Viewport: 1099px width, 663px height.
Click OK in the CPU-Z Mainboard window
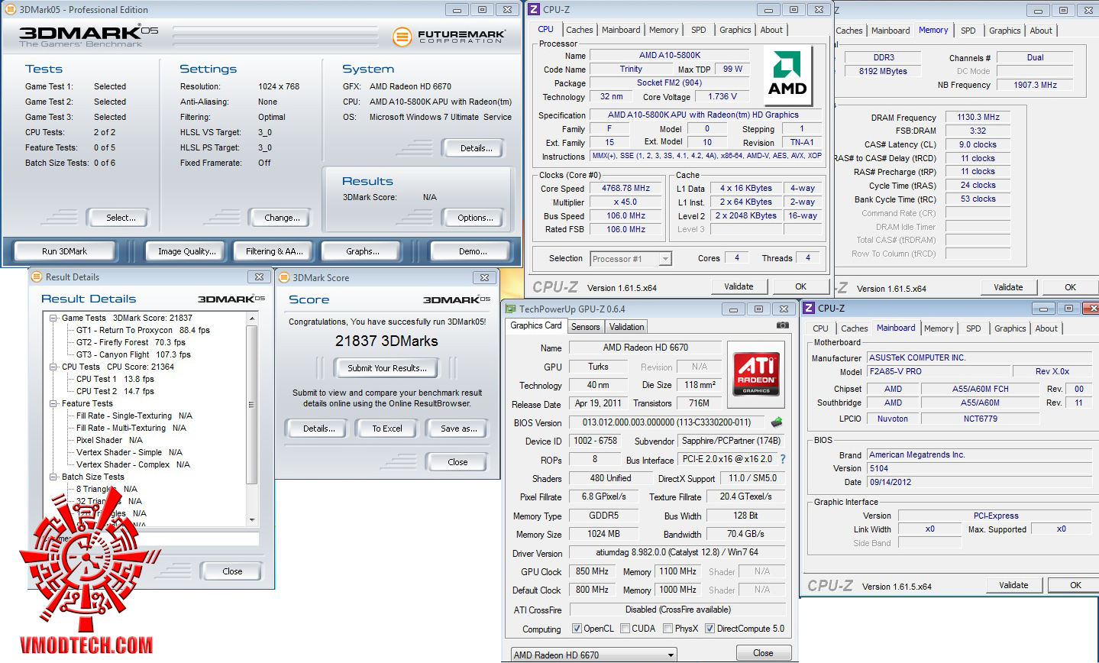(1075, 585)
